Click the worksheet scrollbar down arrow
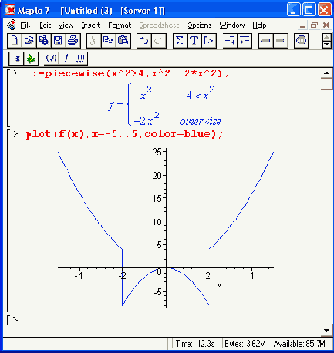The image size is (334, 353). coord(326,331)
